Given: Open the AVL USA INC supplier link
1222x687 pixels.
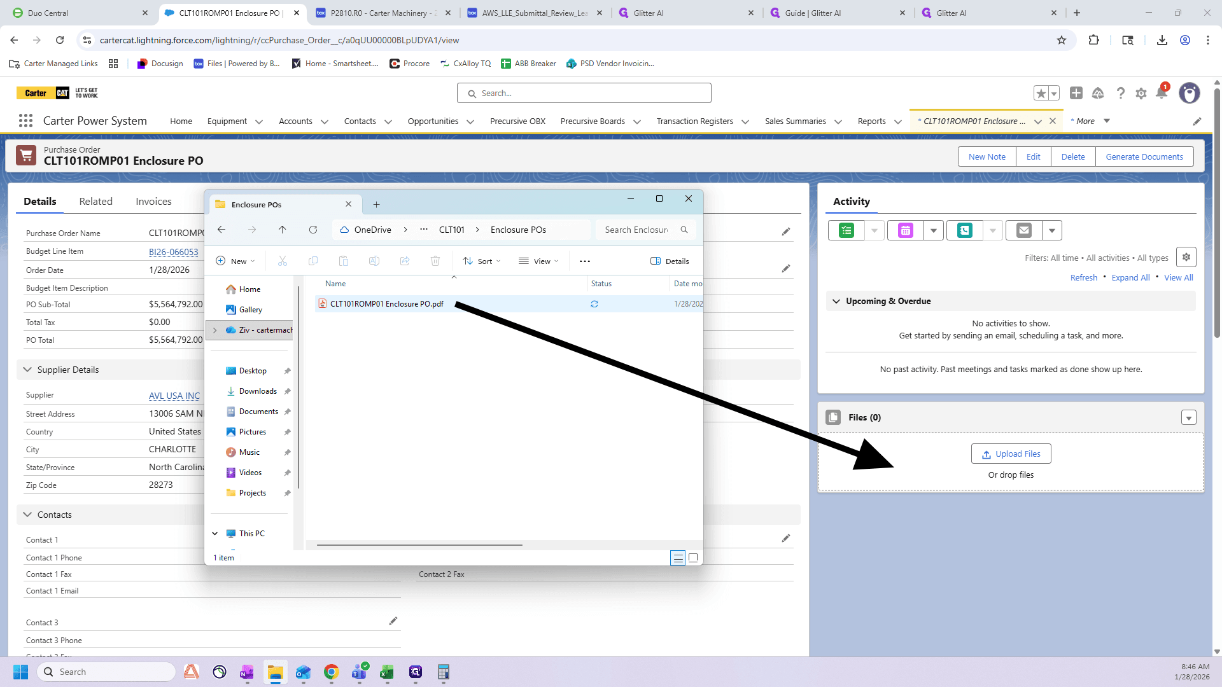Looking at the screenshot, I should (x=174, y=396).
